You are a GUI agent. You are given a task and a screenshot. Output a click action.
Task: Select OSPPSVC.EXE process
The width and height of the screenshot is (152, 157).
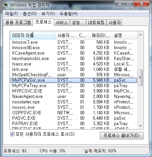(x=74, y=113)
